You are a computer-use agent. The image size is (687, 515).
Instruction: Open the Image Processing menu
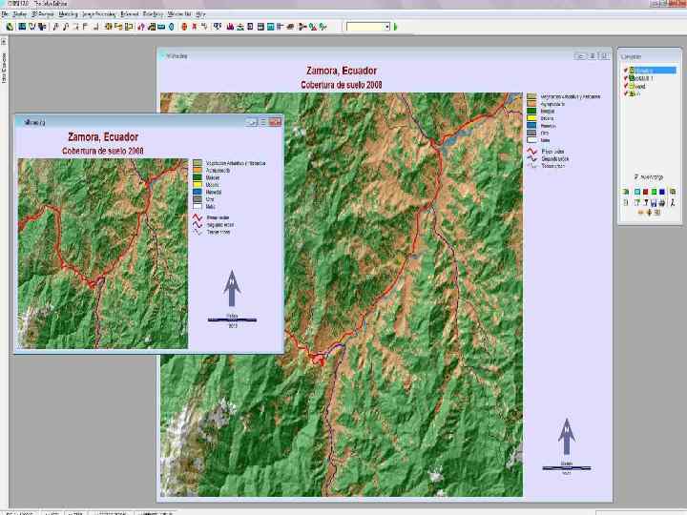[x=99, y=14]
